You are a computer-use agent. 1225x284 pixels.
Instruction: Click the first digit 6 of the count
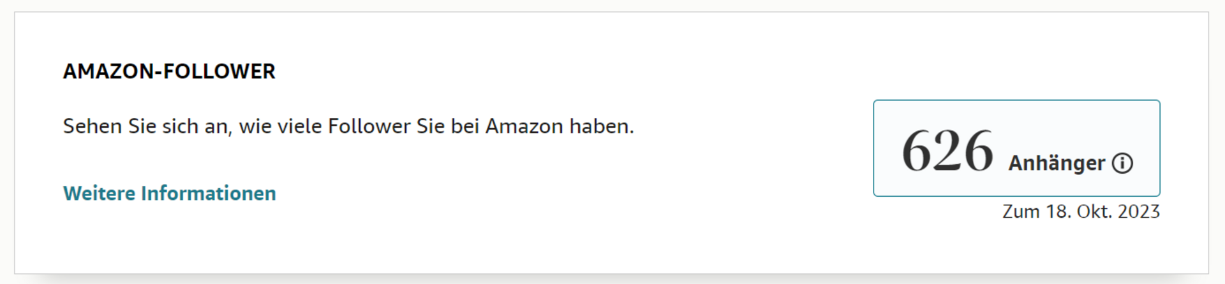tap(917, 151)
